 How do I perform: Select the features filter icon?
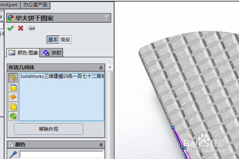[x=13, y=116]
